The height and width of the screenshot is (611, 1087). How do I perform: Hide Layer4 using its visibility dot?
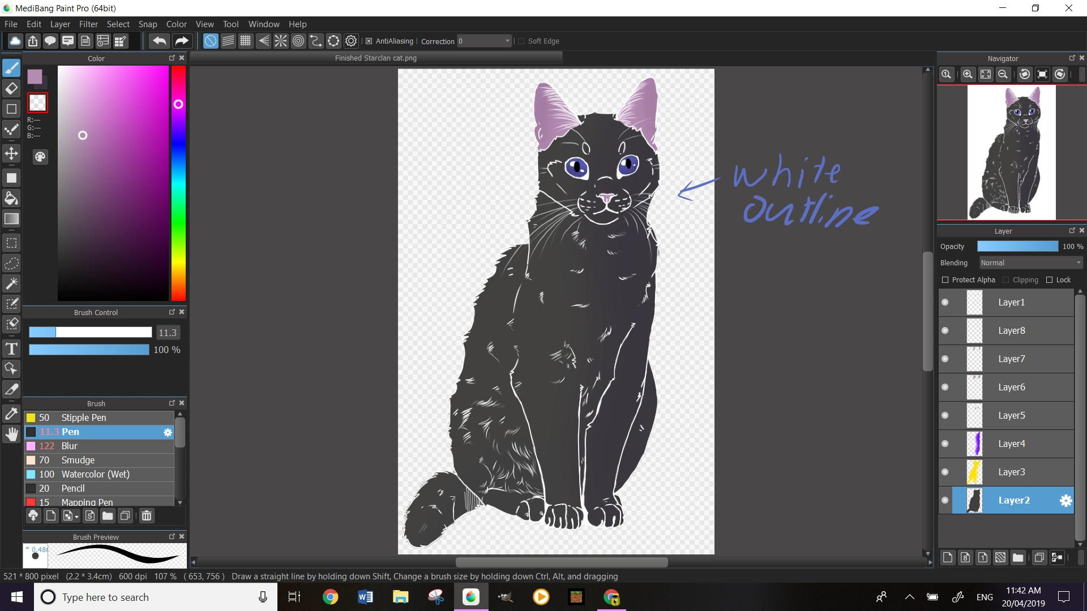click(945, 444)
